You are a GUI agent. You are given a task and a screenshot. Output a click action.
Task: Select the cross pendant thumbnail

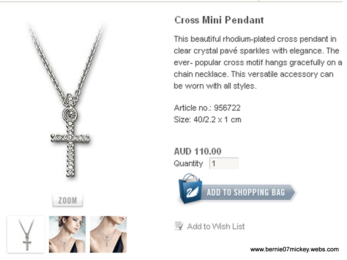click(x=26, y=234)
